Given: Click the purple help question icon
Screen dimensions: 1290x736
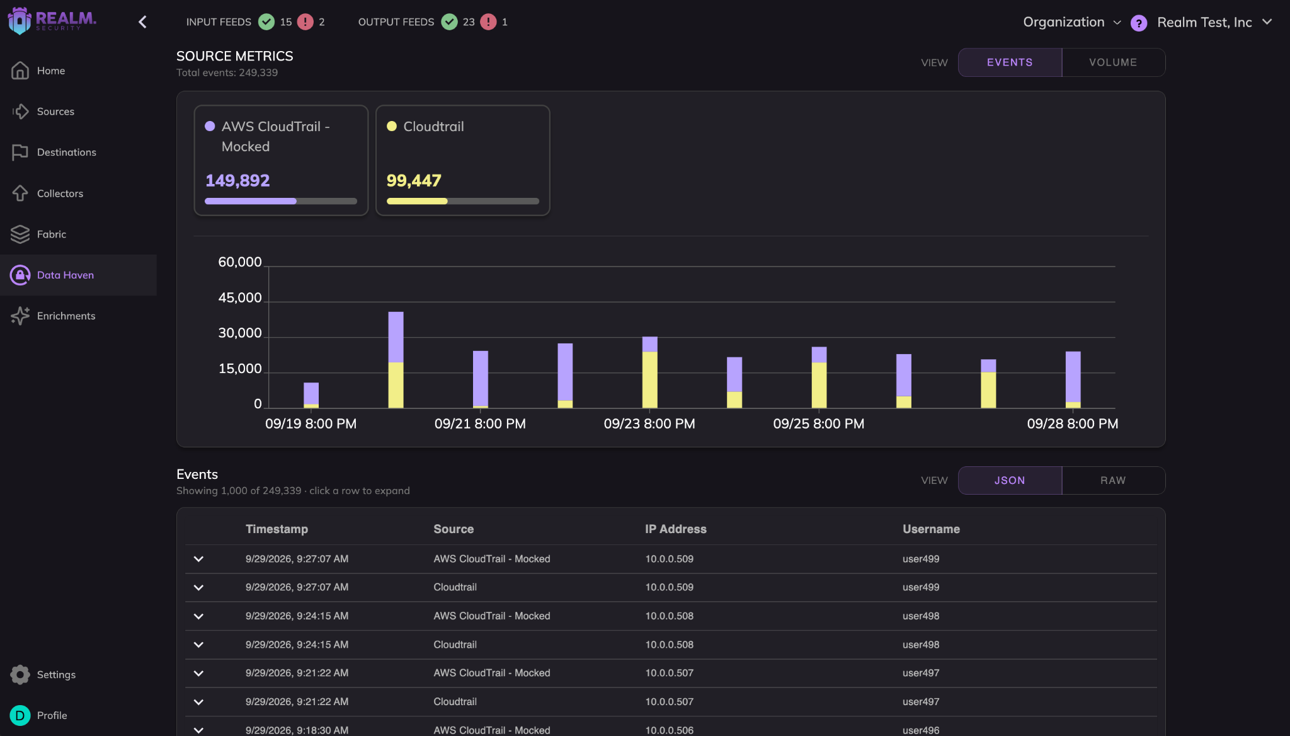Looking at the screenshot, I should coord(1138,23).
